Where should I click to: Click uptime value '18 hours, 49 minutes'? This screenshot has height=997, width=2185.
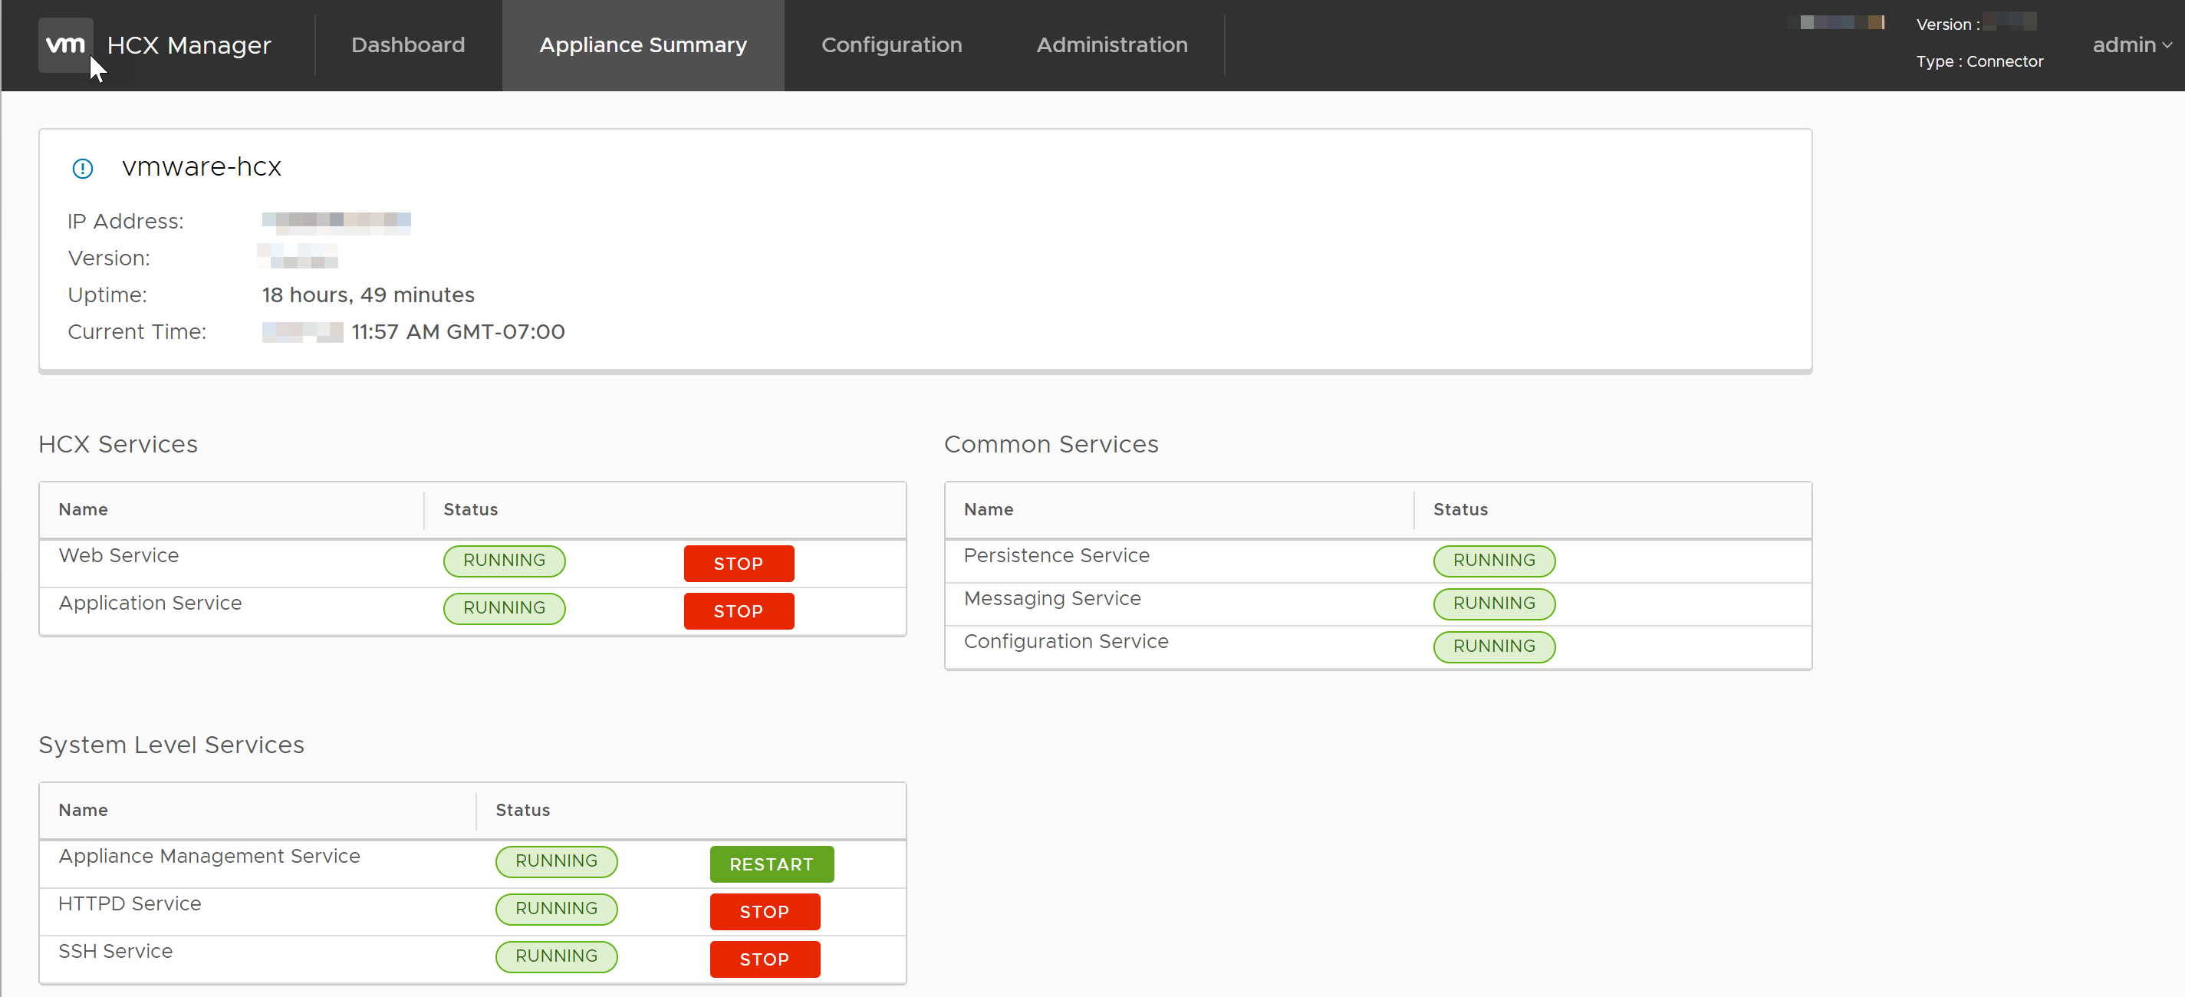[368, 294]
